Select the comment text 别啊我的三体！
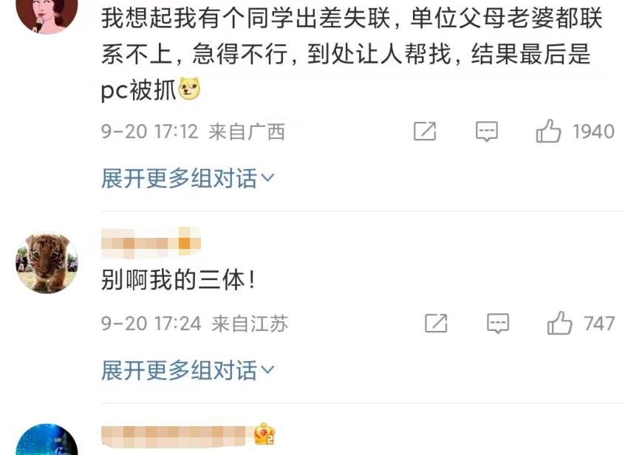This screenshot has width=625, height=455. pos(178,280)
